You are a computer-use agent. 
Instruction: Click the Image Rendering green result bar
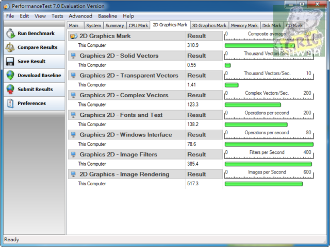[263, 184]
